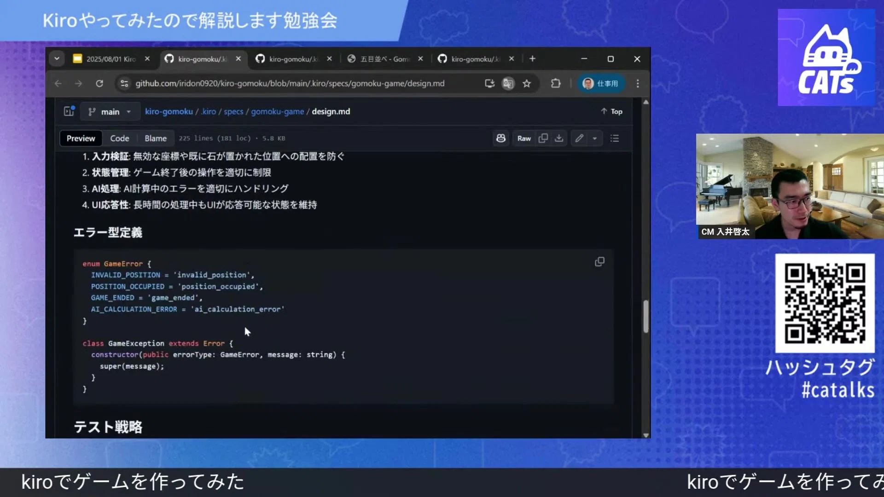Open the 仕事用 profile button
Image resolution: width=884 pixels, height=497 pixels.
coord(601,83)
